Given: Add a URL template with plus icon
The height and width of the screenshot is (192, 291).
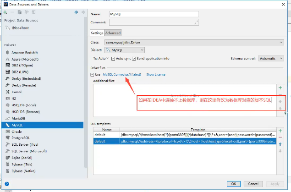Looking at the screenshot, I should click(280, 131).
